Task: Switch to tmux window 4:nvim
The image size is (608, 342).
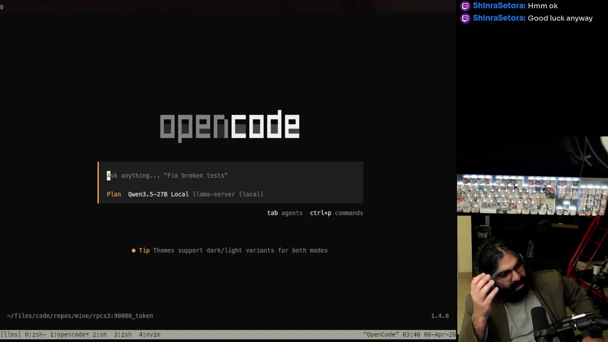Action: (x=149, y=334)
